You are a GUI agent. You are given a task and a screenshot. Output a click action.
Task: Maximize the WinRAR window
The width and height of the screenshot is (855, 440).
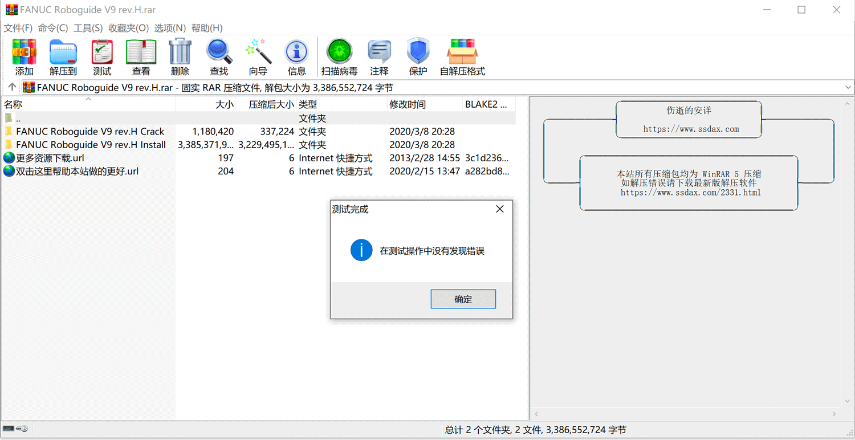801,10
